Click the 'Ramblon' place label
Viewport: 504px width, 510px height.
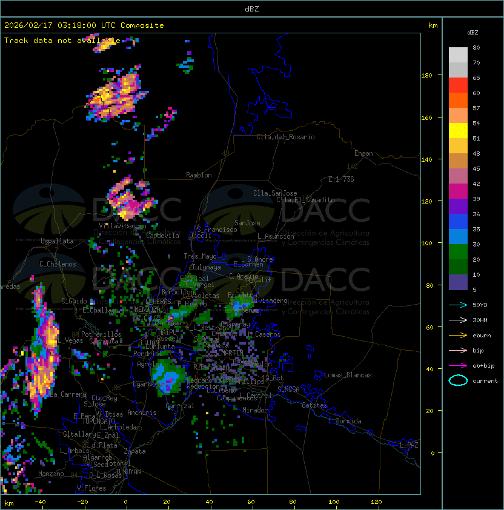(199, 175)
